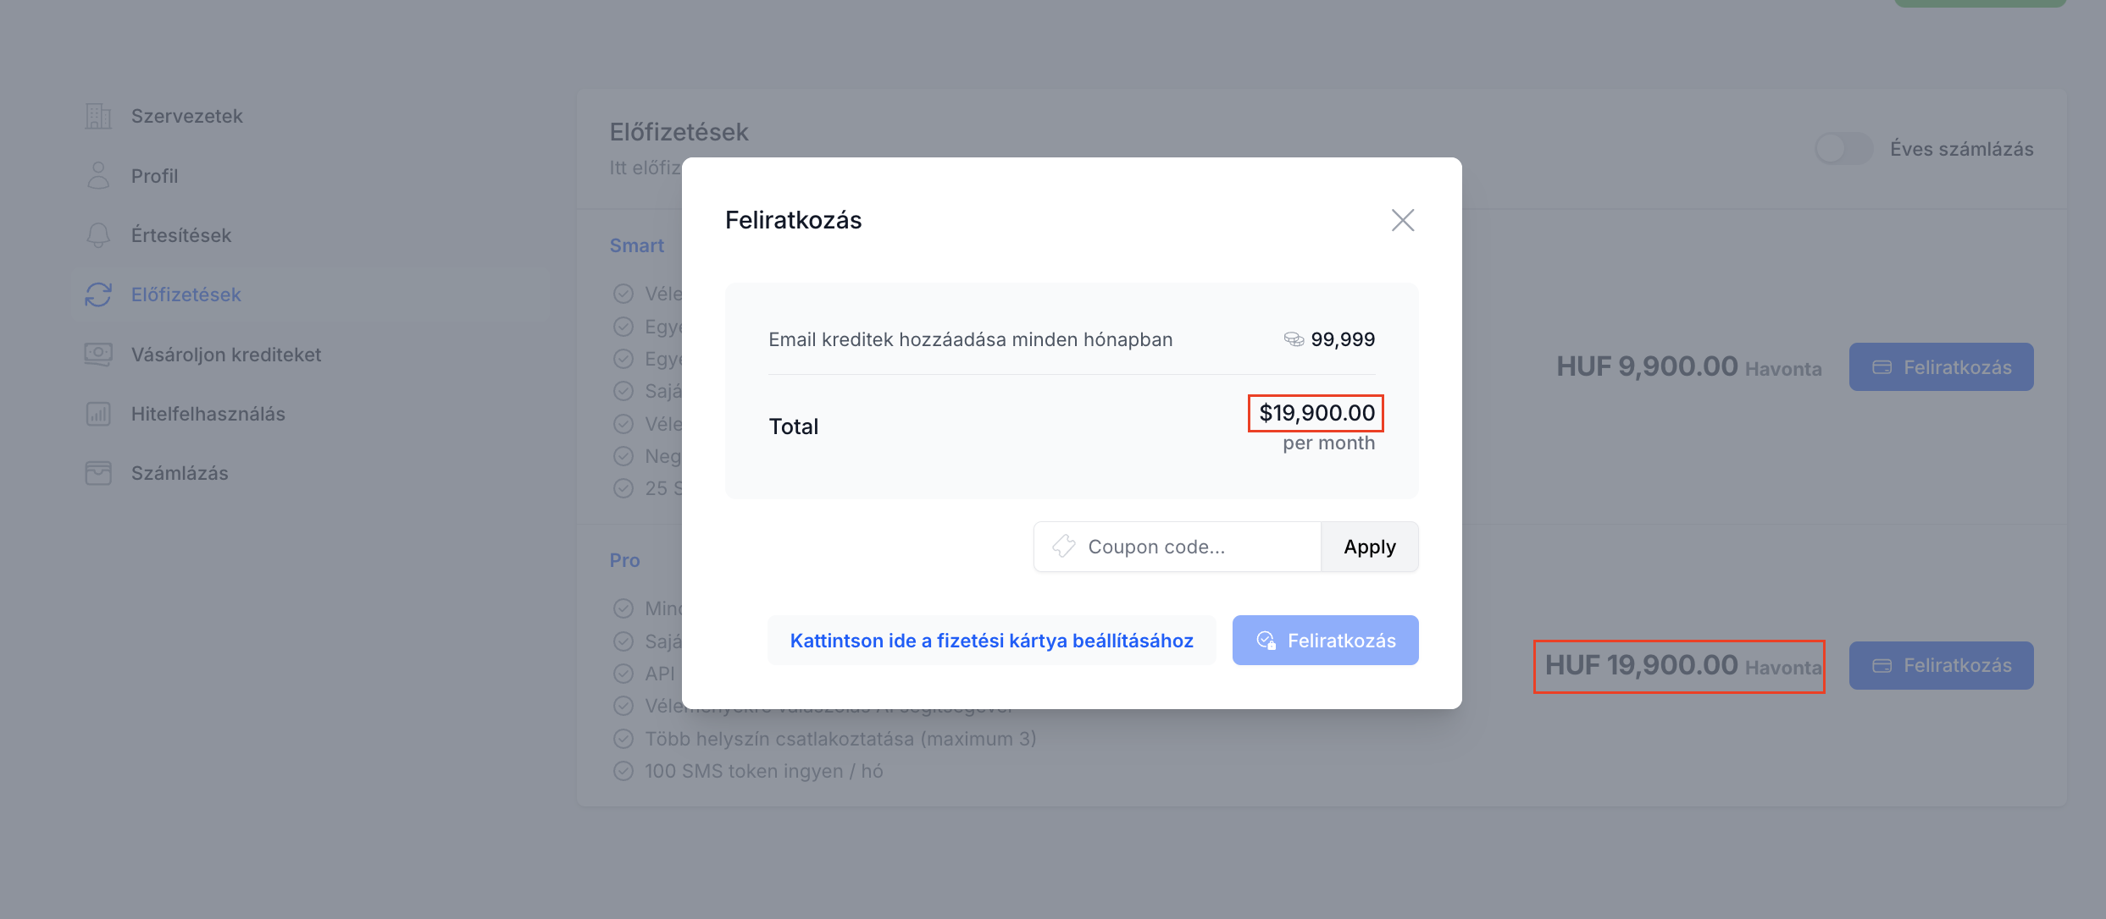Go to Számlázás in sidebar
The image size is (2106, 919).
[x=180, y=473]
